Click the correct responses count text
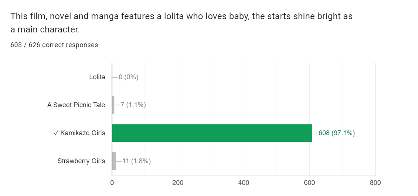This screenshot has width=418, height=196. click(54, 45)
